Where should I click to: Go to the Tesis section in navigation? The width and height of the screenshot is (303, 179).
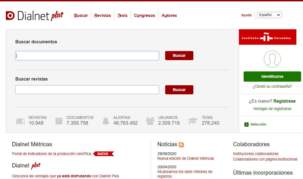point(122,15)
